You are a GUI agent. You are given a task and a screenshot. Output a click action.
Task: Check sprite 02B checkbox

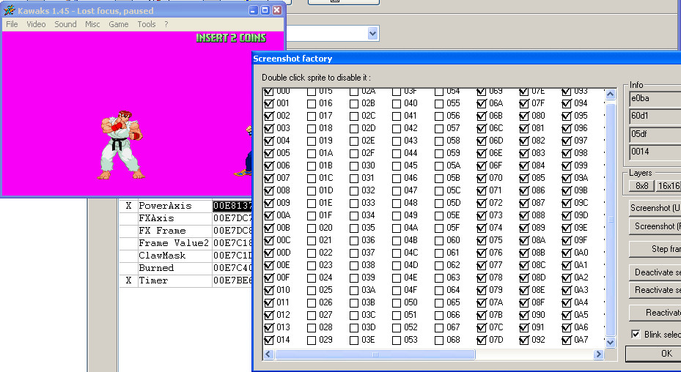click(354, 103)
